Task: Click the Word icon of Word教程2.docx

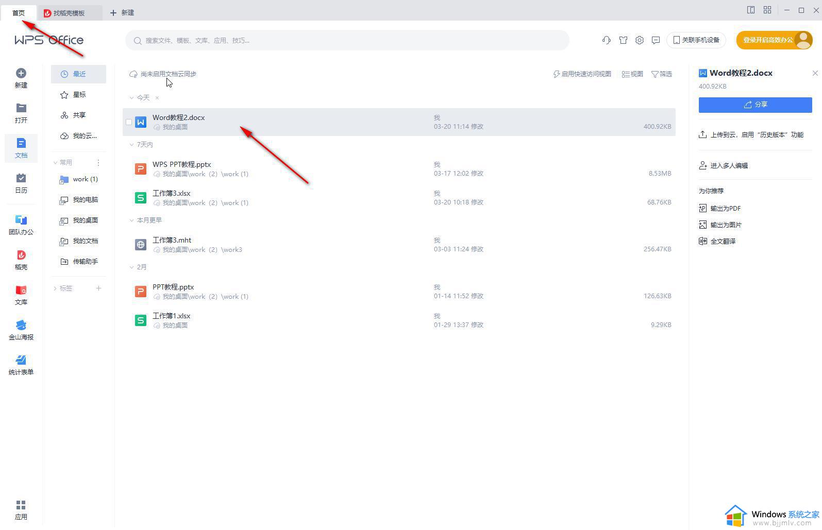Action: click(141, 122)
